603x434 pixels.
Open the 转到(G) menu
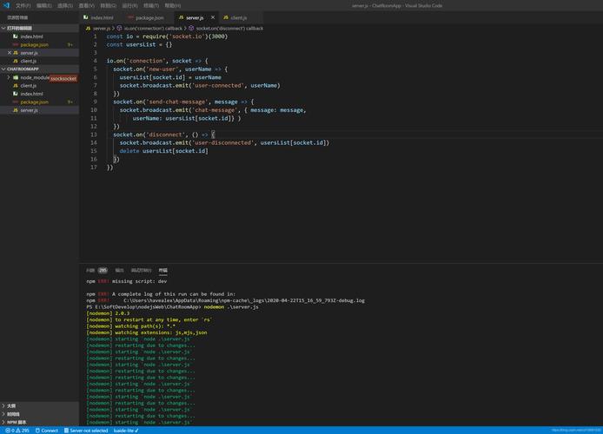(108, 6)
